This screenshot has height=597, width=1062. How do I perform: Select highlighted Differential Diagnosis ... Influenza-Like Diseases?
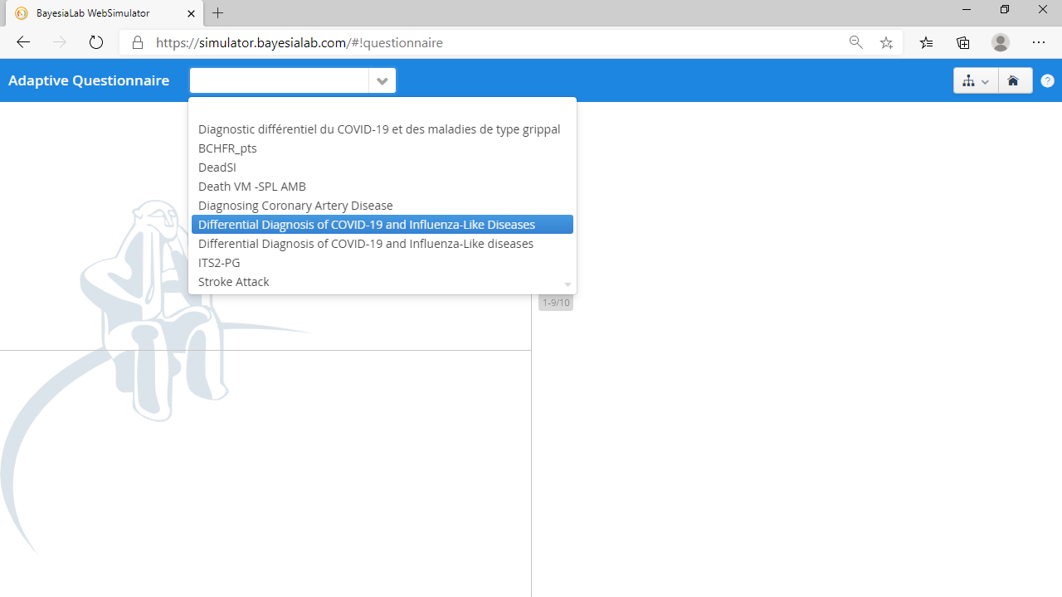[382, 225]
